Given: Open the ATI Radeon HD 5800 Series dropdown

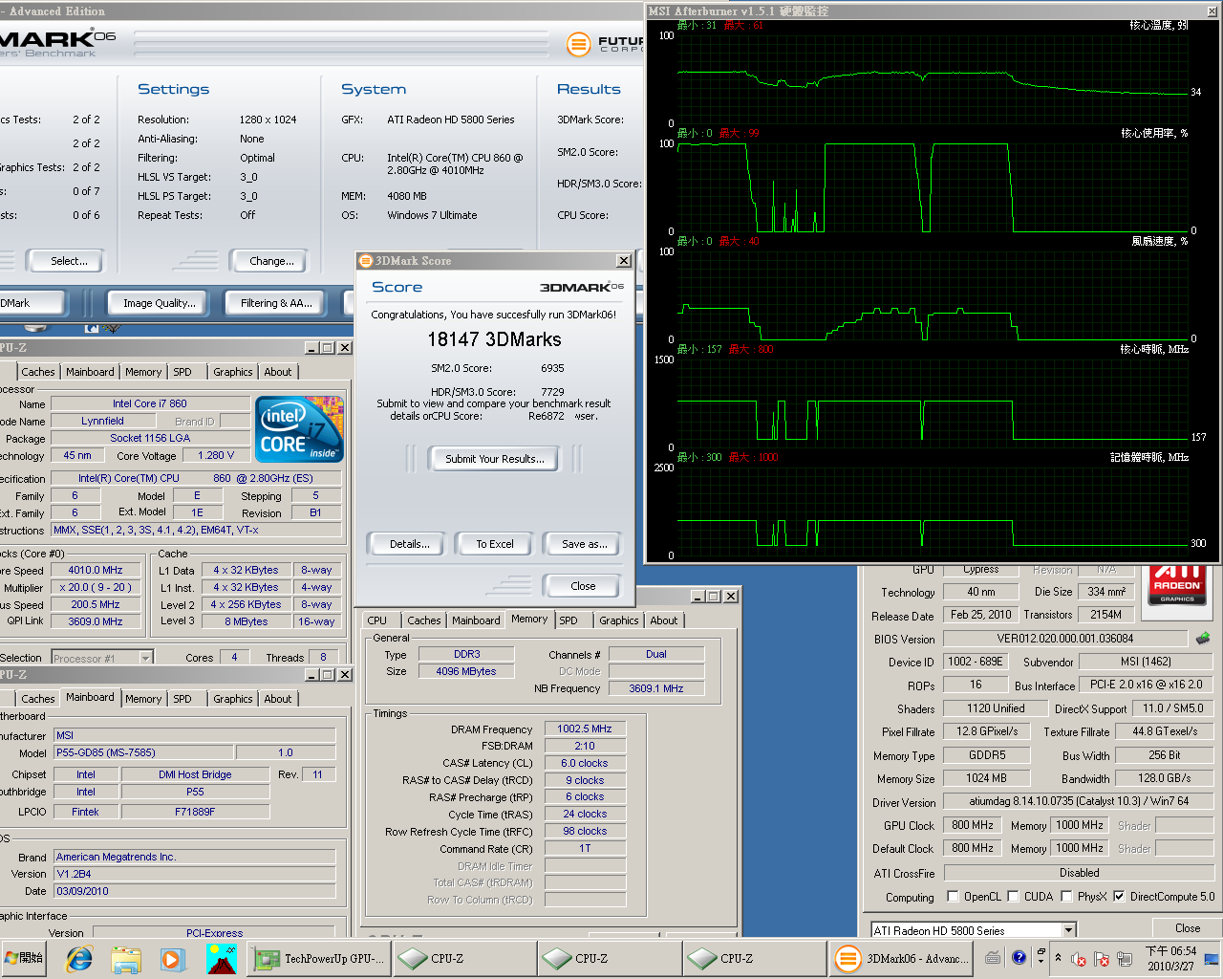Looking at the screenshot, I should click(x=1069, y=930).
